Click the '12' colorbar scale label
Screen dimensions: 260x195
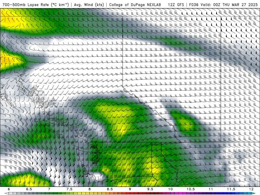251,189
